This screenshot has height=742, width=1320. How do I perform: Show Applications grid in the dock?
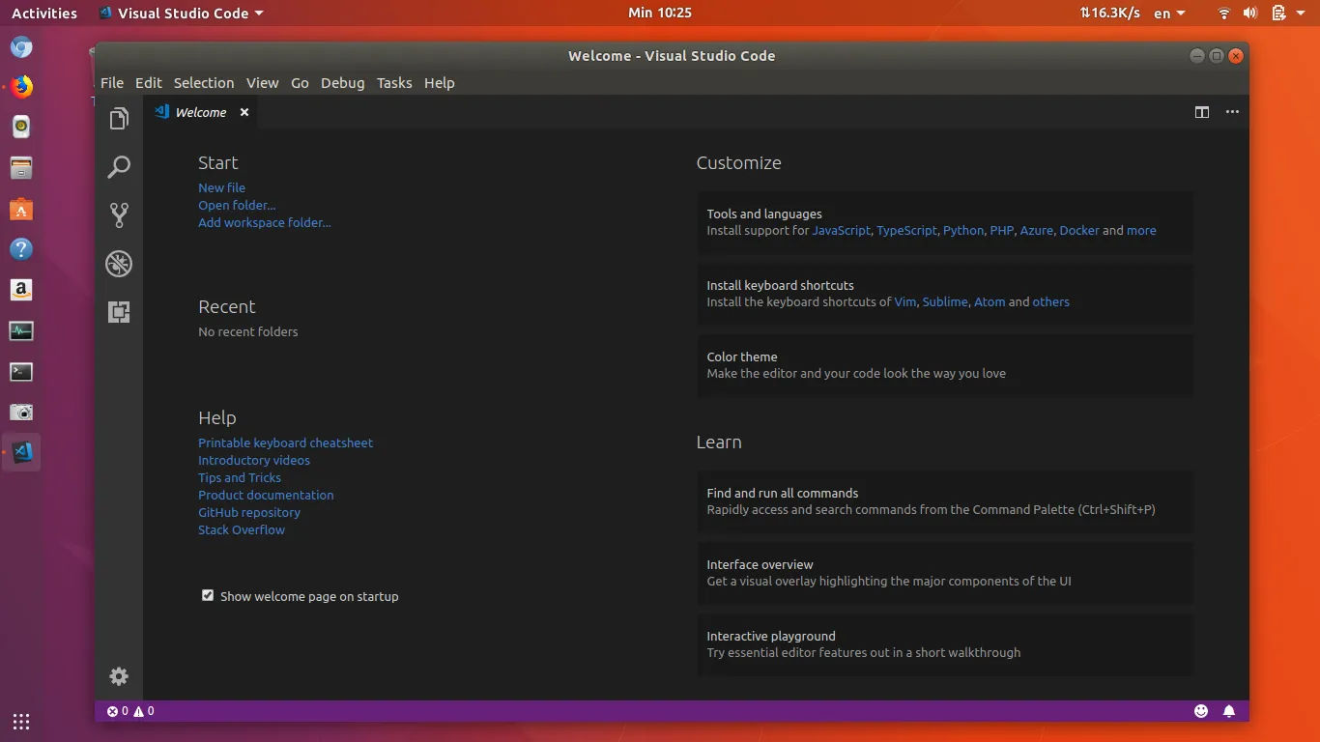[x=21, y=722]
